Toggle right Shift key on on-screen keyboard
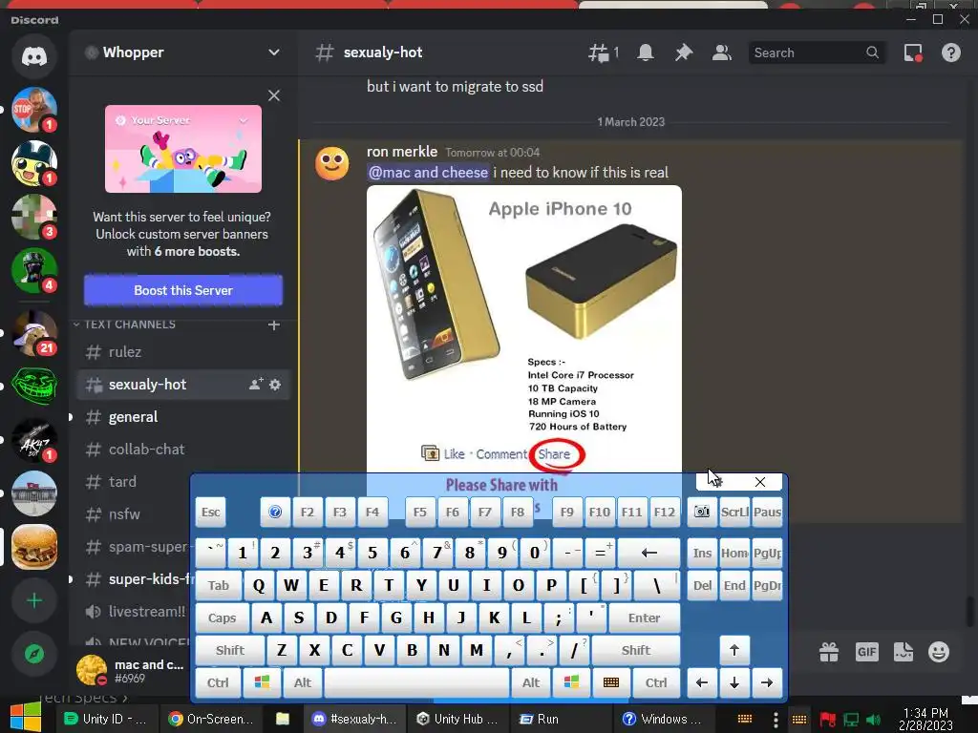This screenshot has width=978, height=733. 635,650
